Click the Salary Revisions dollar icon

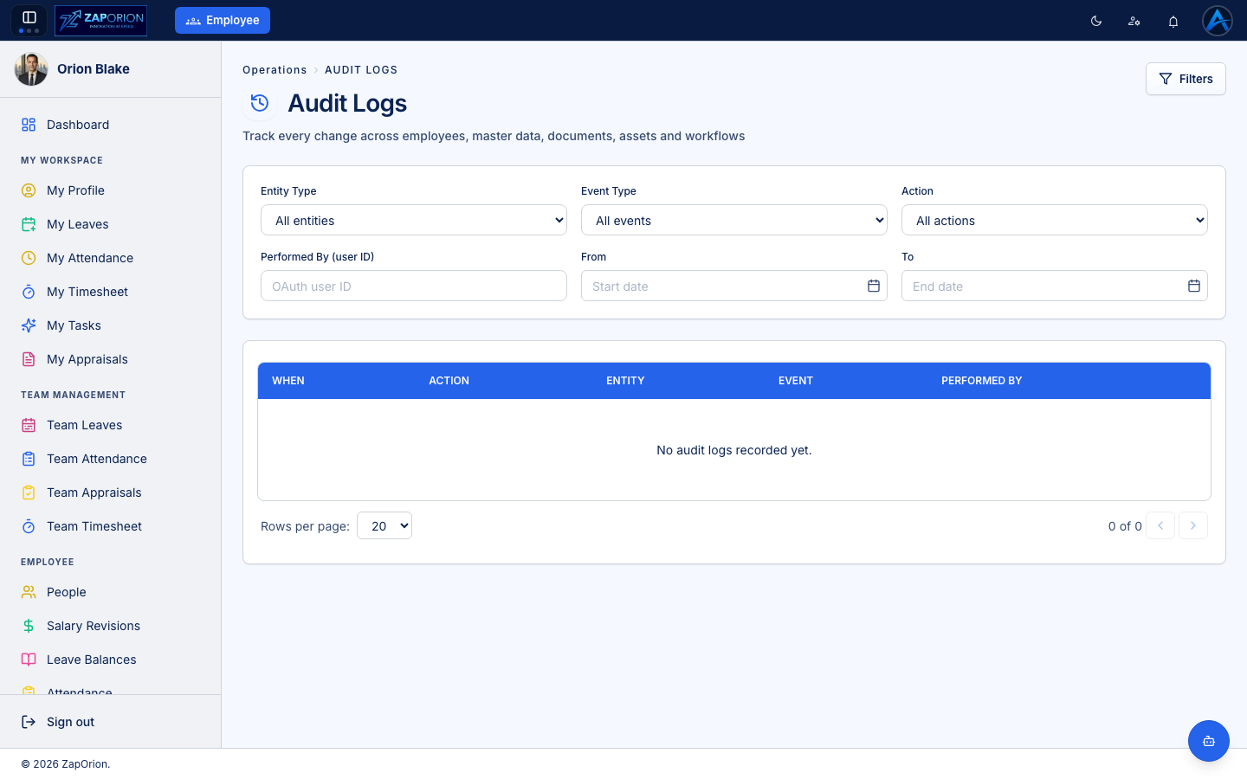29,626
